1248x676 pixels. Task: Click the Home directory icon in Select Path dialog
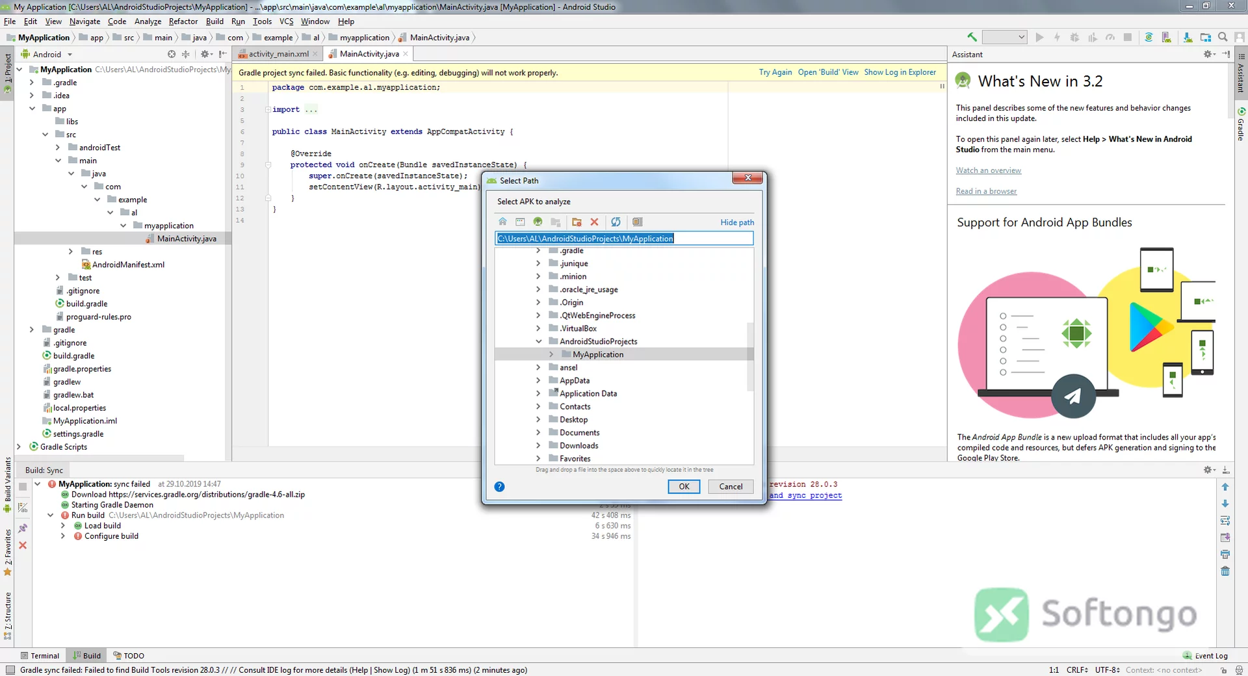502,222
